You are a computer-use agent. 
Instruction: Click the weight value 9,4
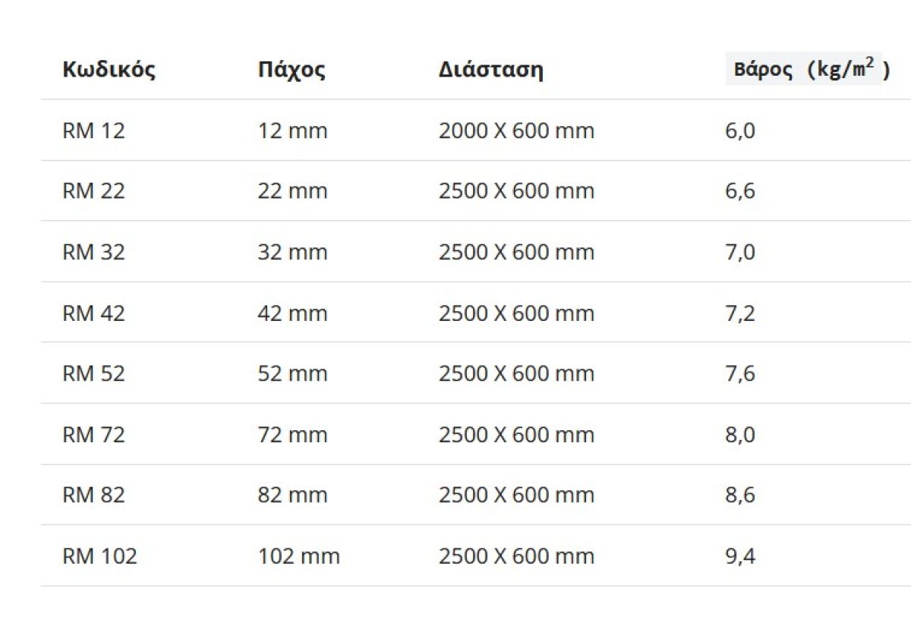[x=740, y=556]
